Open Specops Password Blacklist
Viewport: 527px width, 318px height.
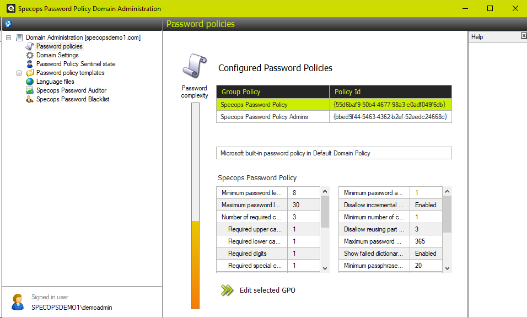pyautogui.click(x=73, y=99)
